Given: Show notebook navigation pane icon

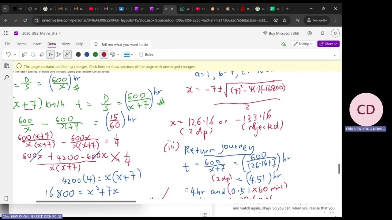Looking at the screenshot, I should (6, 66).
